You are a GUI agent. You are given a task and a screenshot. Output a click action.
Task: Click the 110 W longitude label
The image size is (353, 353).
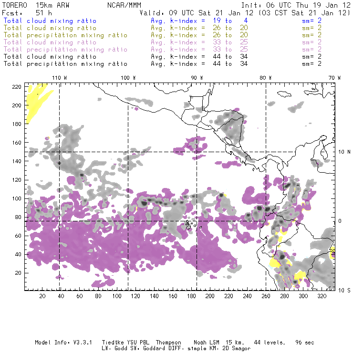point(59,77)
